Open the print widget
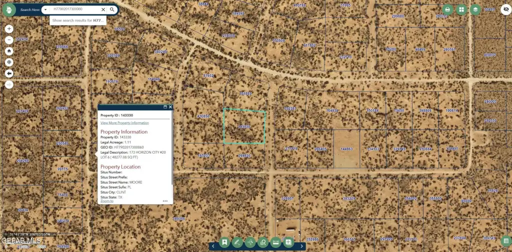 [x=447, y=9]
